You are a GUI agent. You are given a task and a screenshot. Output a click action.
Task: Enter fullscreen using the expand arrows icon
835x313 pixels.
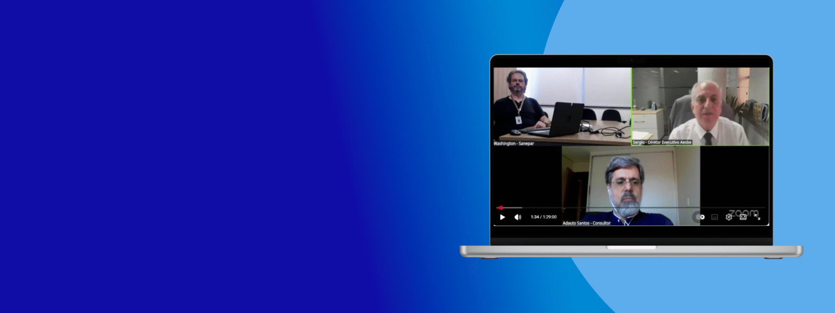tap(757, 217)
